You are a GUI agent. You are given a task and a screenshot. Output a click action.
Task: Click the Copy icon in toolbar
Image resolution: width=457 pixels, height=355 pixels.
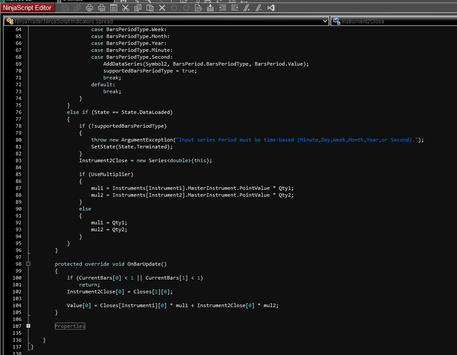tap(137, 8)
